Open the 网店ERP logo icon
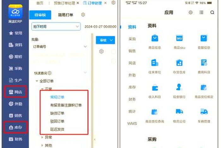This screenshot has width=221, height=148. point(15,11)
